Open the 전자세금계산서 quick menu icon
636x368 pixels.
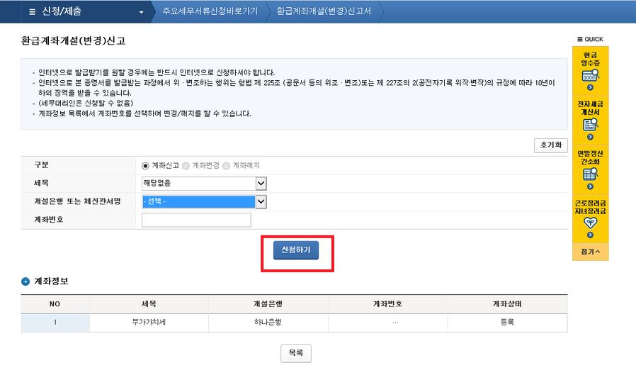(x=590, y=125)
